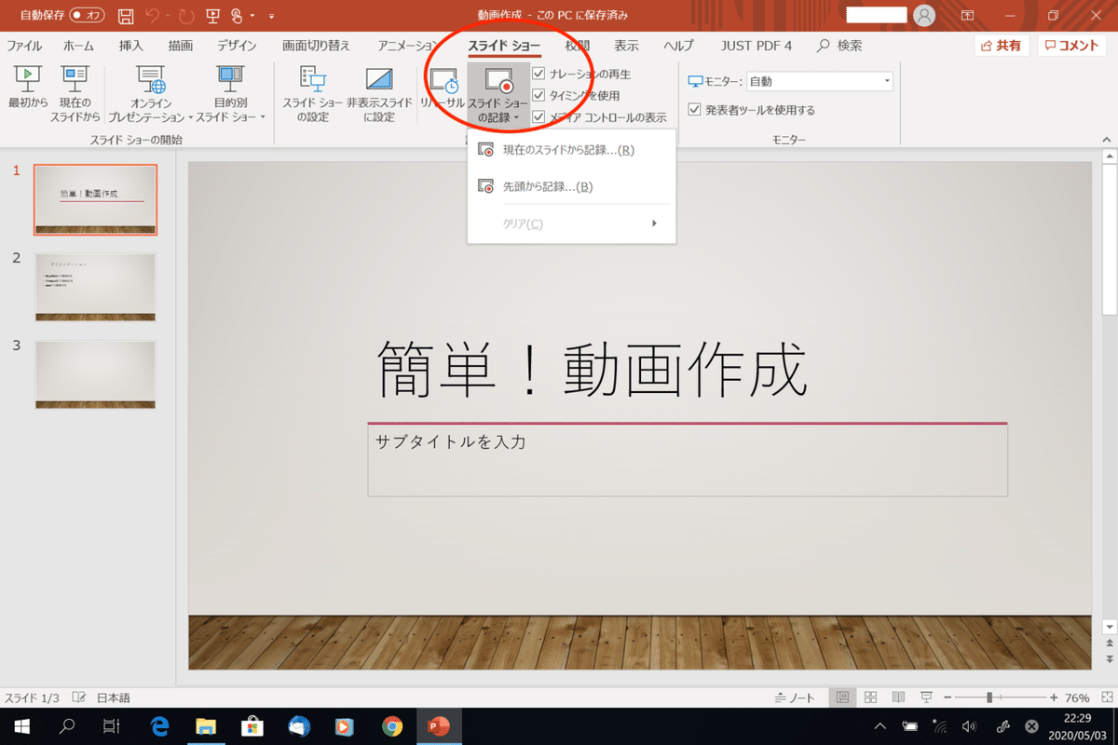
Task: Click the 76% zoom level
Action: click(1077, 698)
